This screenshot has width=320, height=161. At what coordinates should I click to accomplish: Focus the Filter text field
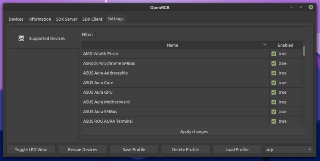(200, 35)
